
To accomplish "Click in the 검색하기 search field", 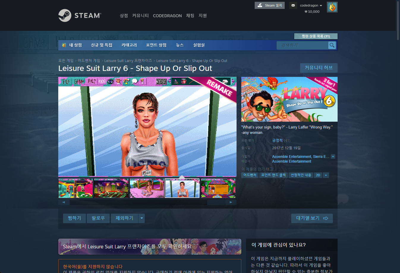I will tap(303, 45).
